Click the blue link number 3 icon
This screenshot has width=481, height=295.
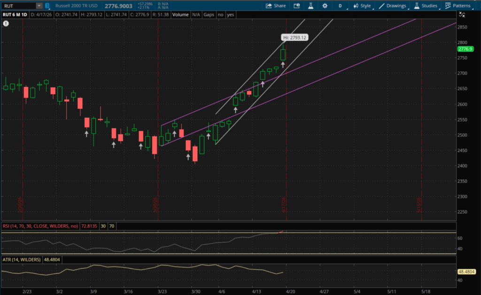point(47,6)
